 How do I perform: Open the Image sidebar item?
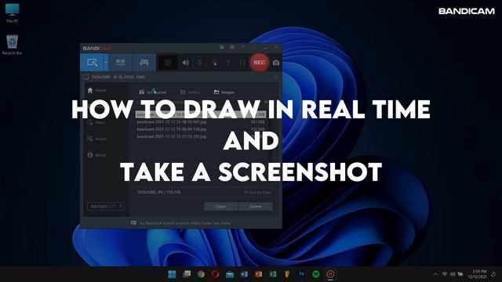click(x=96, y=139)
